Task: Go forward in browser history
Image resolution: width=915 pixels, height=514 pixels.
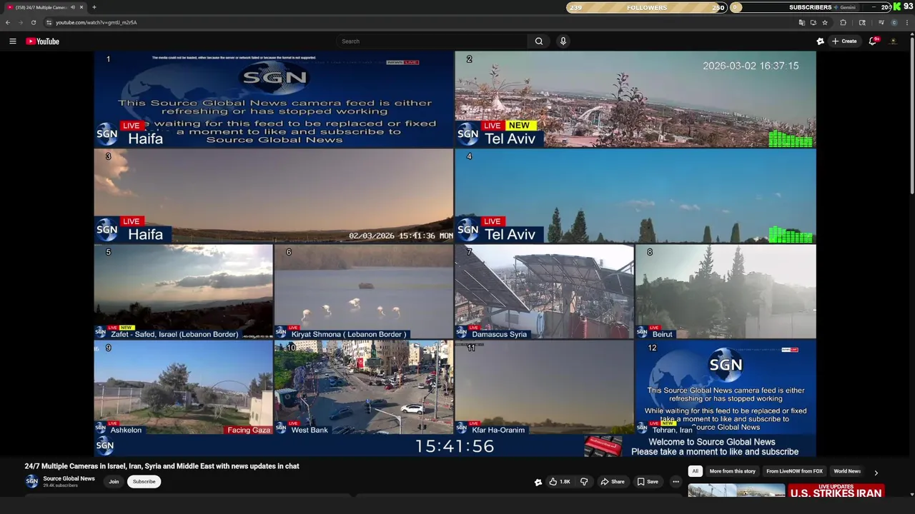Action: pos(20,22)
